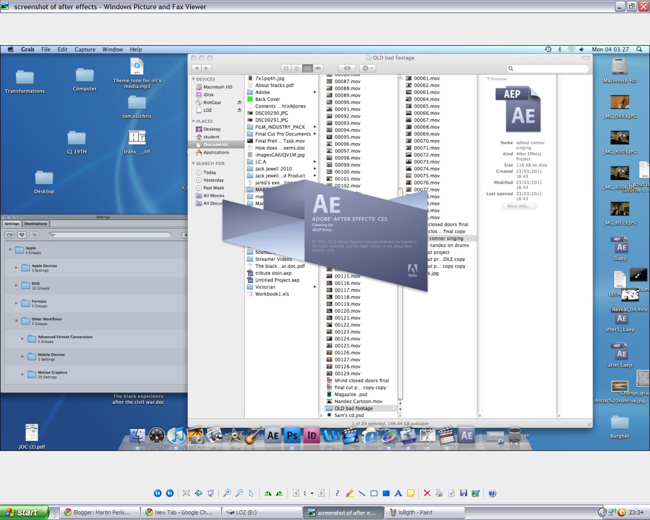The image size is (650, 520).
Task: Open the Edit menu in Grab
Action: click(62, 49)
